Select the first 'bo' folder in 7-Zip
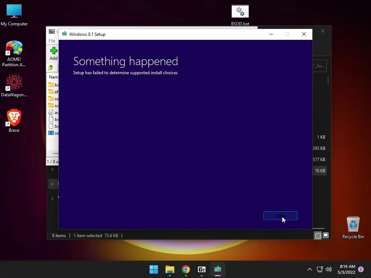Image resolution: width=371 pixels, height=278 pixels. [53, 85]
